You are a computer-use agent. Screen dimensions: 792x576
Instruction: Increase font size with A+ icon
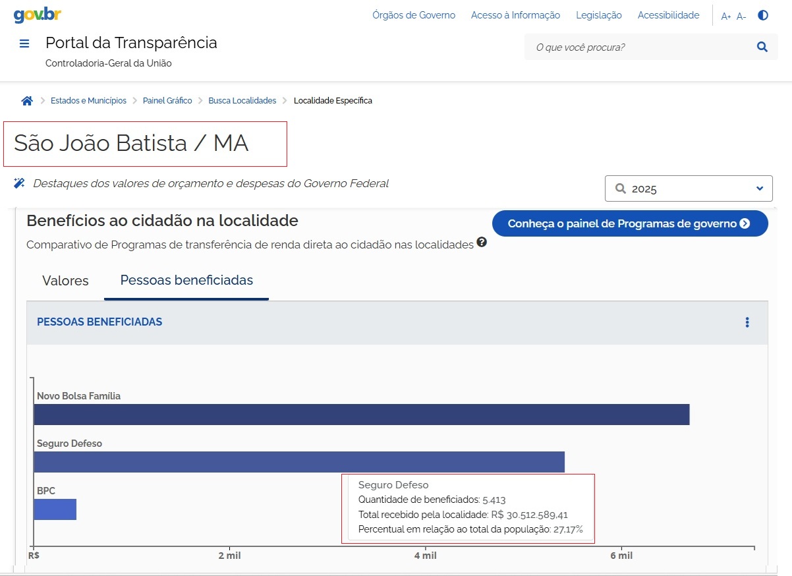tap(725, 16)
